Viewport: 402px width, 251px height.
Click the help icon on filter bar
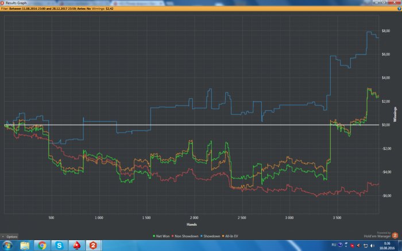click(x=399, y=9)
